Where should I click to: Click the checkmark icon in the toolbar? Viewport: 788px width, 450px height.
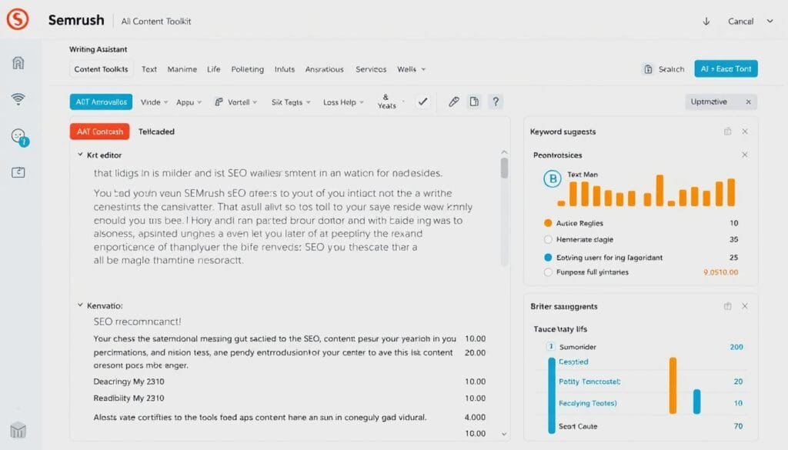click(x=422, y=102)
